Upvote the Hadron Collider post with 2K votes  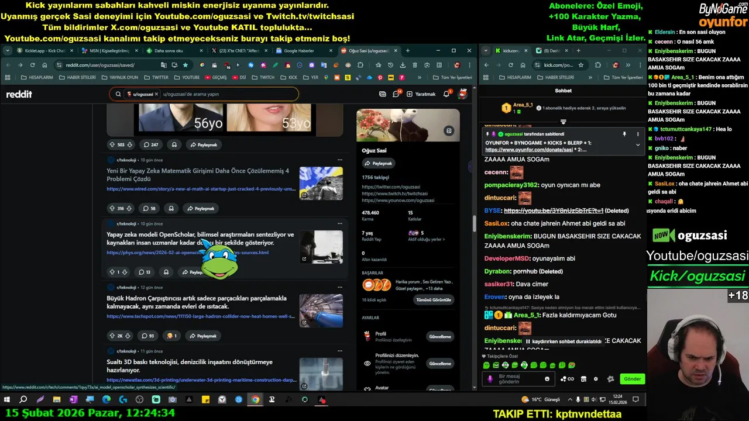click(x=112, y=336)
